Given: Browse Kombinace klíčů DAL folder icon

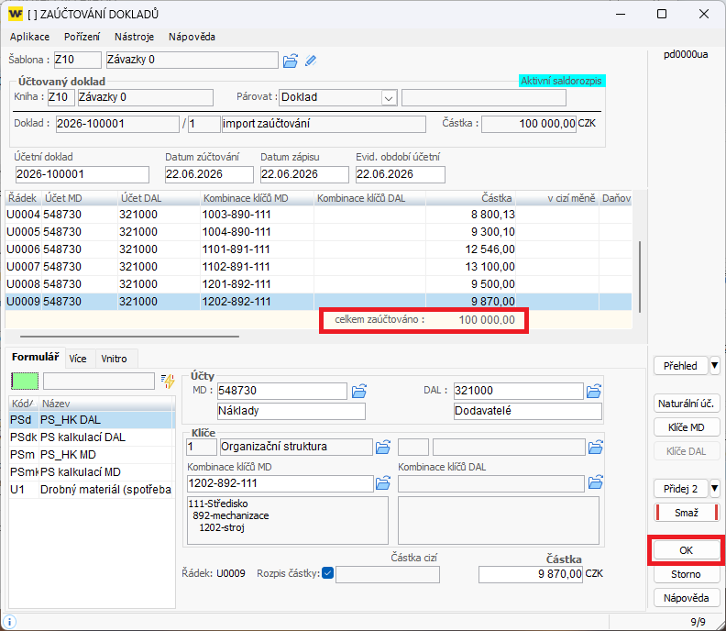Looking at the screenshot, I should [596, 482].
